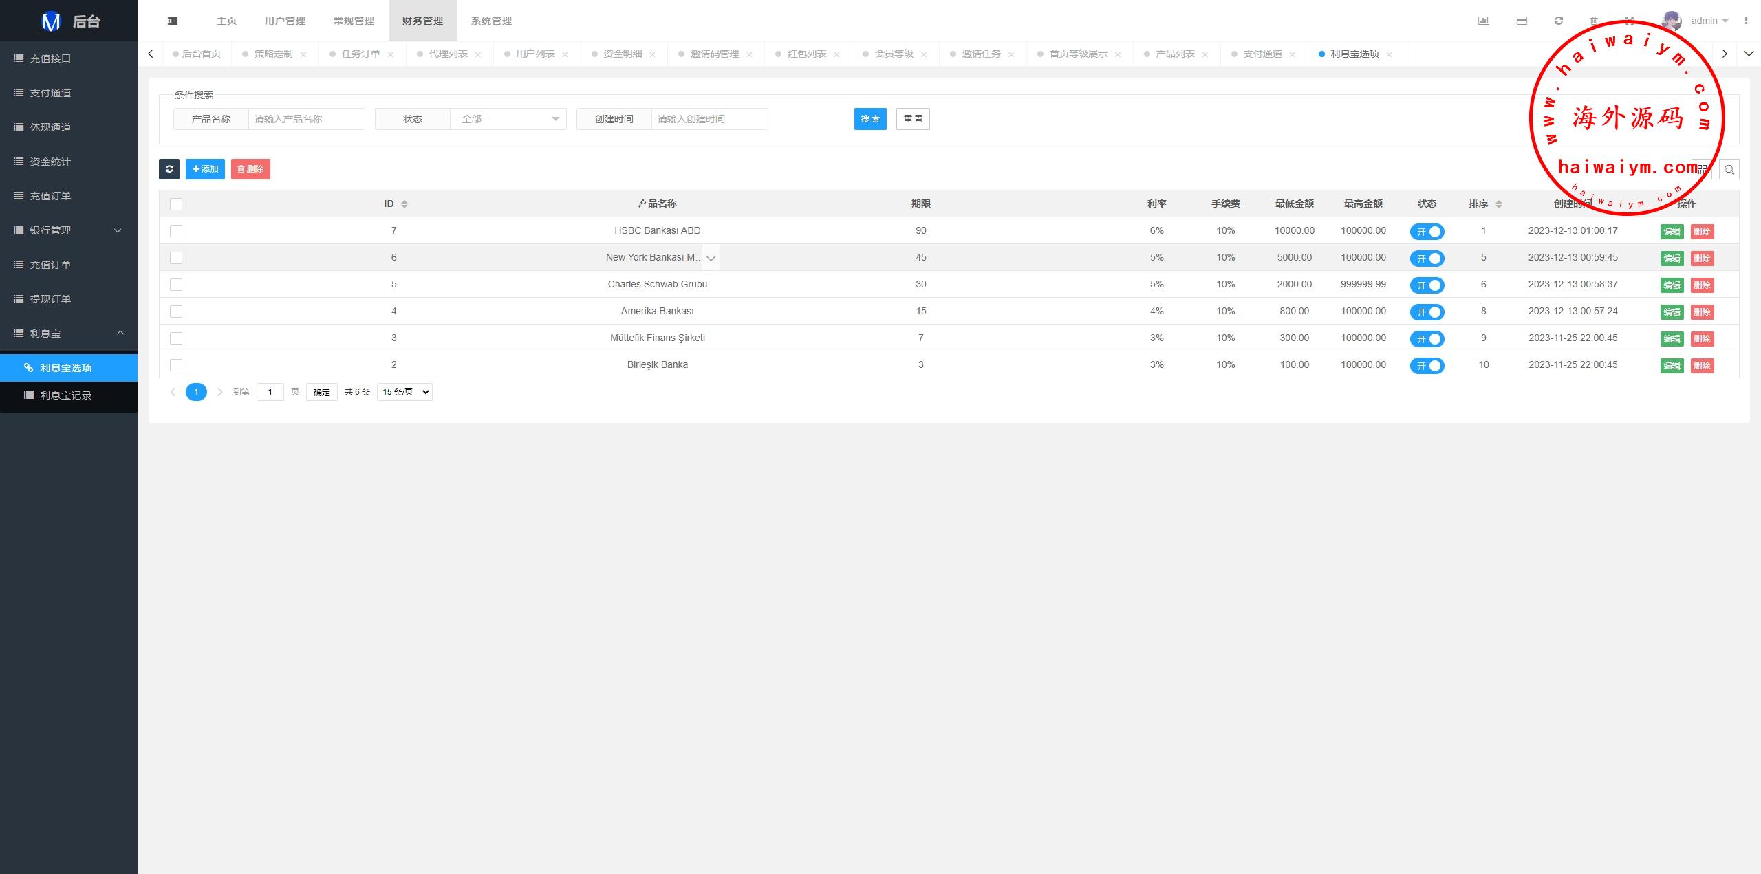This screenshot has width=1761, height=874.
Task: Click the 产品名称 input field
Action: [306, 119]
